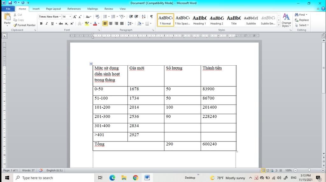Apply the red font color
The image size is (326, 182).
coord(95,24)
